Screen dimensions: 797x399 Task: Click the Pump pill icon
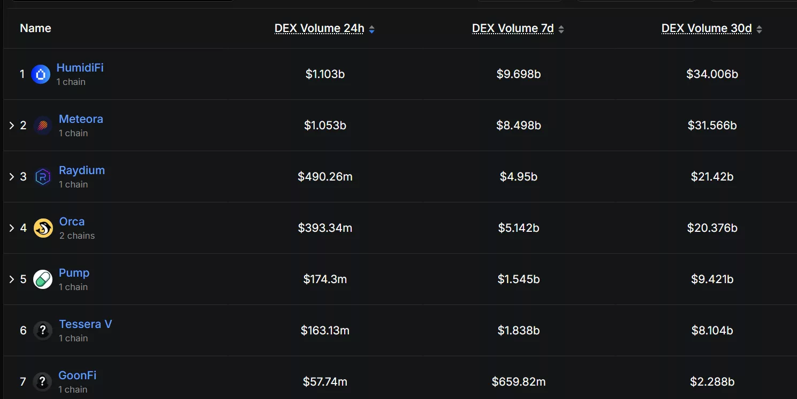43,279
